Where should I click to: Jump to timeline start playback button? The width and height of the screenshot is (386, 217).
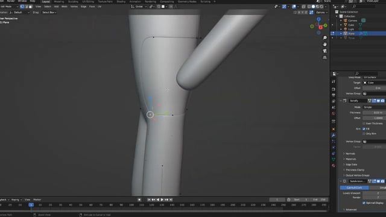click(x=149, y=200)
